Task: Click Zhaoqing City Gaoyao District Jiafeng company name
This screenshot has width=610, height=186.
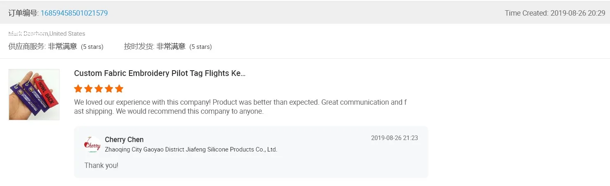Action: point(191,149)
